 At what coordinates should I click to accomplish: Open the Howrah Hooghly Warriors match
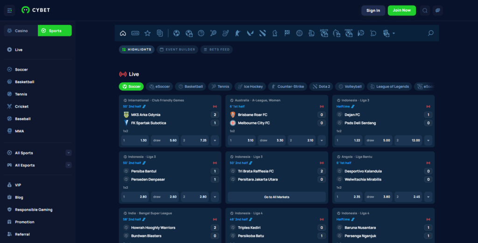click(153, 228)
